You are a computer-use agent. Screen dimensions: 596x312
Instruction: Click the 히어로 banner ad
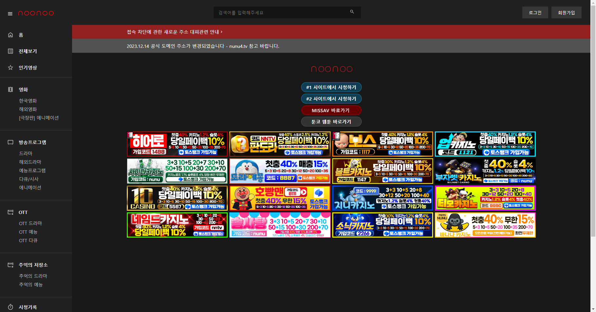click(177, 144)
